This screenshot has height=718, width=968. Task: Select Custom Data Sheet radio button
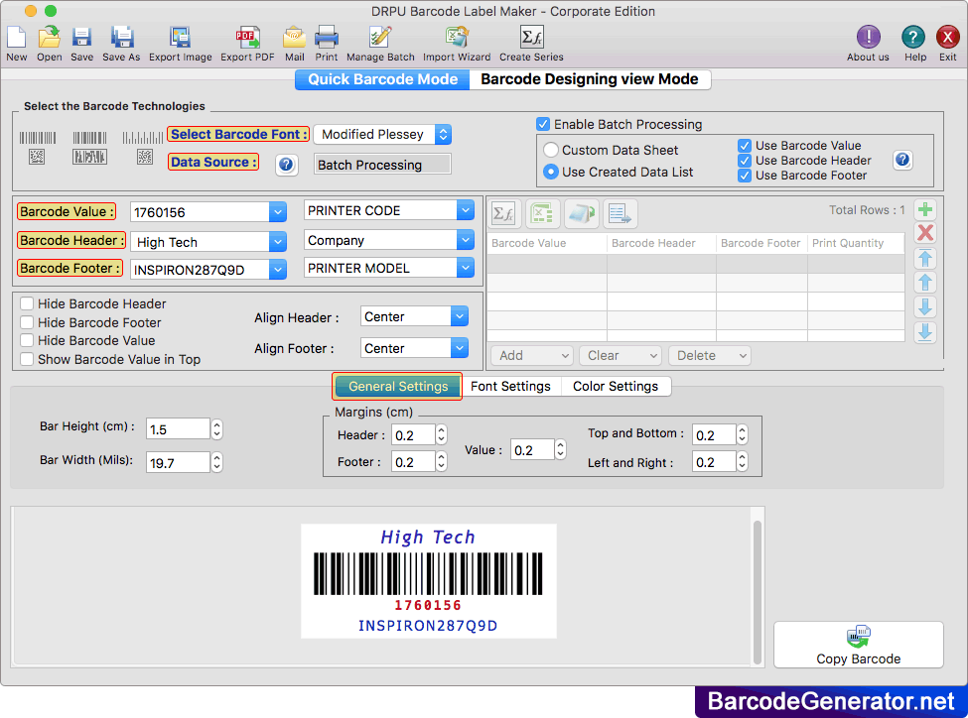pos(551,150)
